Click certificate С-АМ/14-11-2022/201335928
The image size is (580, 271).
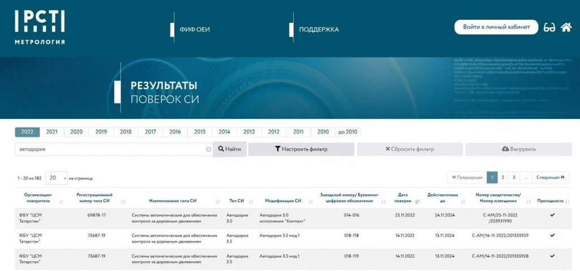pos(500,256)
